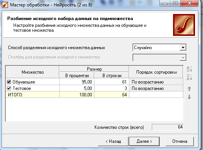Select the 5,00 percent cell for Тестовое
This screenshot has width=203, height=150.
pyautogui.click(x=77, y=88)
